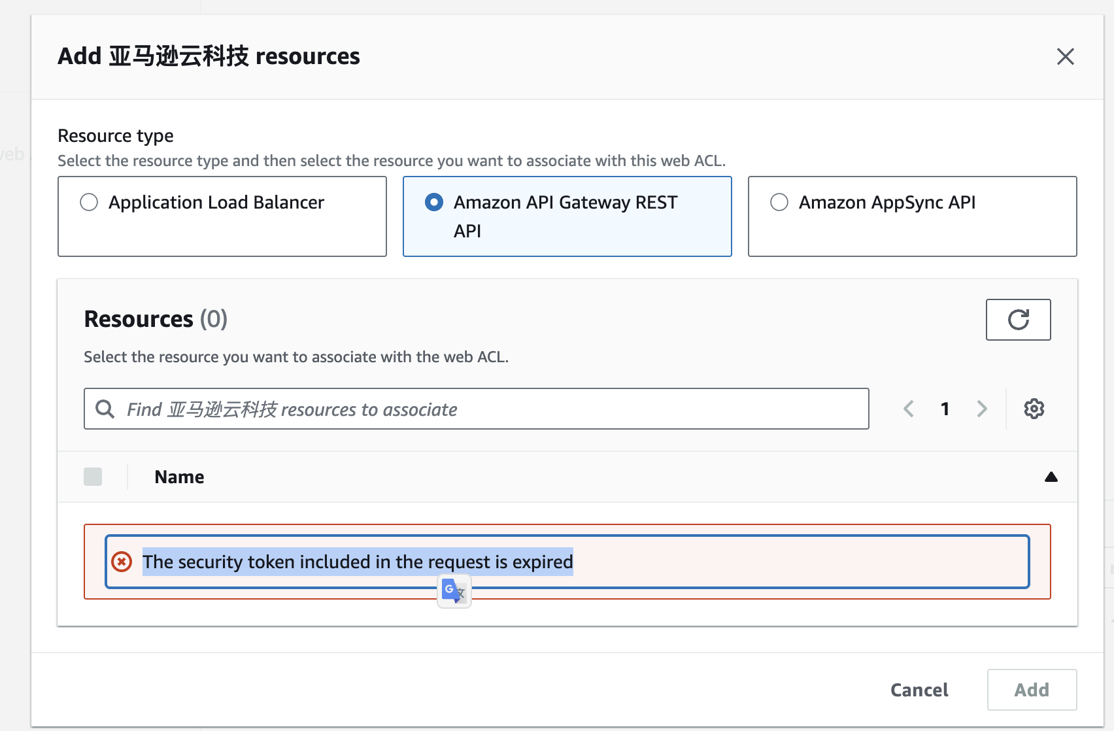Sort resources by Name ascending arrow
Viewport: 1114px width, 731px height.
1051,477
